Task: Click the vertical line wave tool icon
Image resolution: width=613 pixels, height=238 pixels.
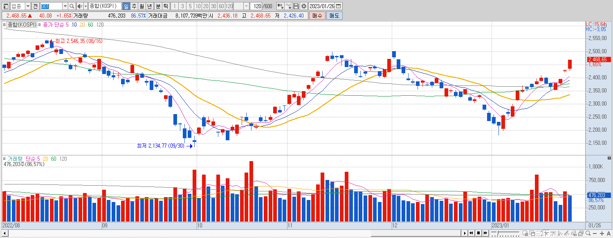Action: (x=560, y=234)
